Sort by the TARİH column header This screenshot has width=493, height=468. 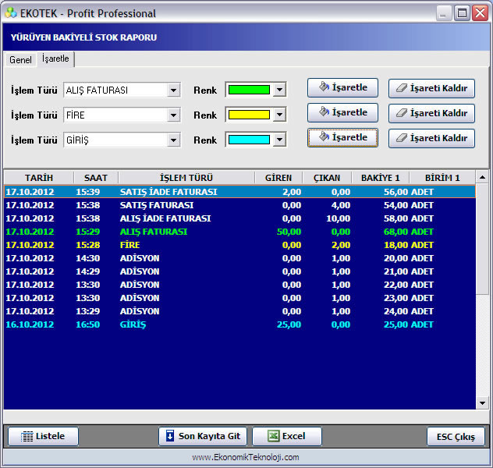pyautogui.click(x=39, y=178)
